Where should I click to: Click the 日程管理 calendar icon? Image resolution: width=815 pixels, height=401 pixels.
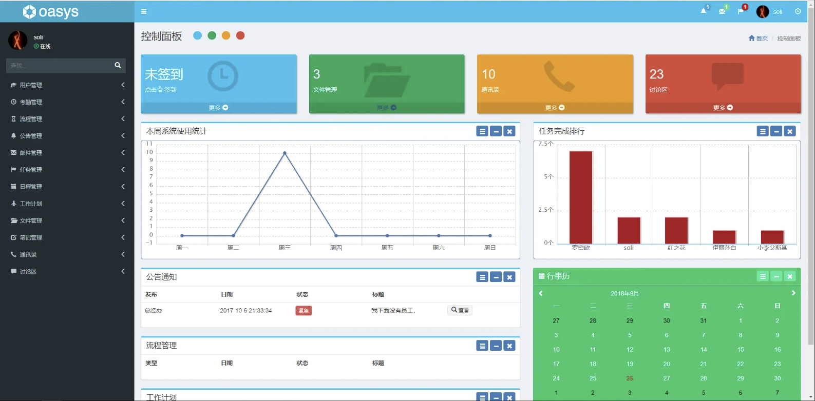click(13, 187)
